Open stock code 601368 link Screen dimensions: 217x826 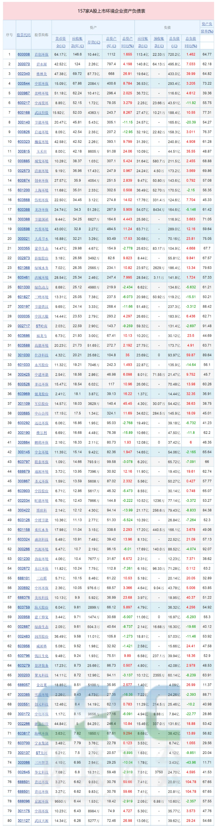[24, 268]
